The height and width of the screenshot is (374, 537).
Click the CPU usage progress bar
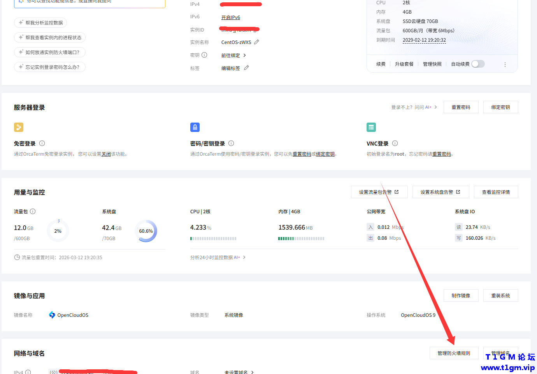(x=213, y=238)
